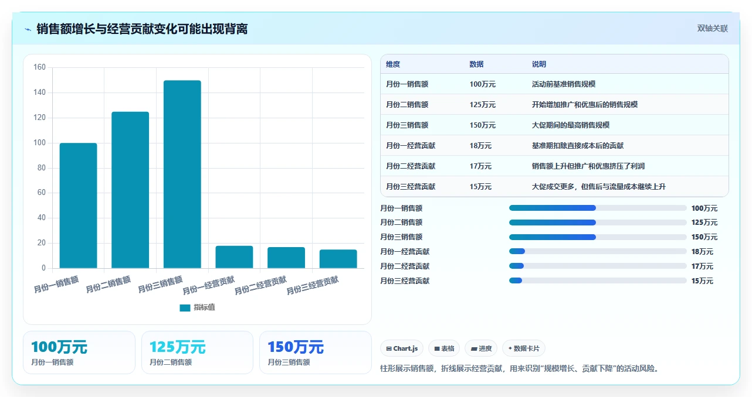Click the icon inside the 进度 chip
This screenshot has width=752, height=397.
coord(474,348)
